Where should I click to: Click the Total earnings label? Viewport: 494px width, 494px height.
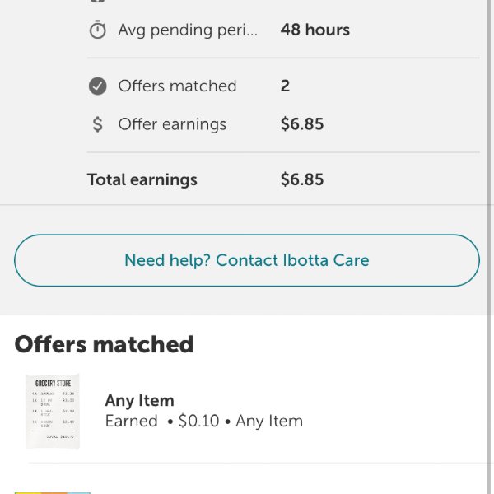coord(142,179)
